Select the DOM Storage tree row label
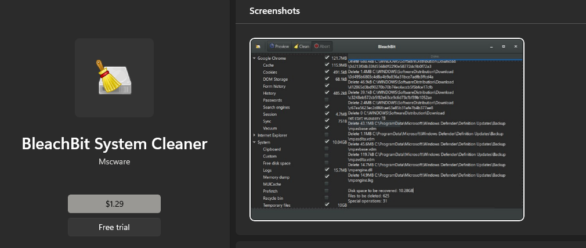586x248 pixels. tap(276, 80)
